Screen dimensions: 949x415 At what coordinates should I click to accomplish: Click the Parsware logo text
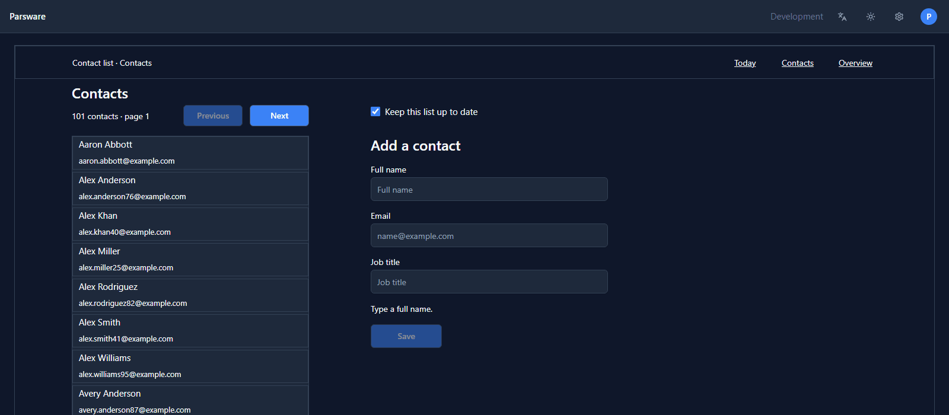[x=27, y=17]
